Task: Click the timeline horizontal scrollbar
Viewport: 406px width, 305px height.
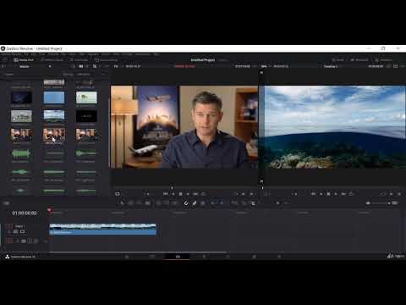Action: pos(138,252)
